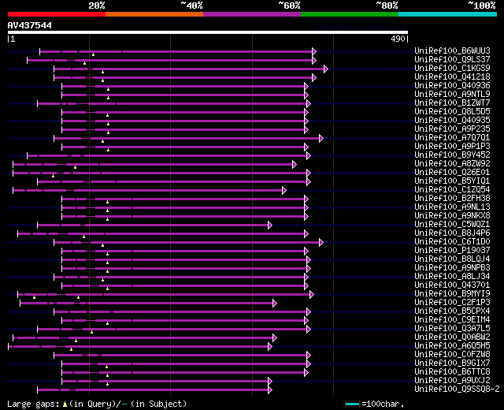Select the UniRef100_B8J4P6 entry
The image size is (504, 410).
(x=452, y=233)
